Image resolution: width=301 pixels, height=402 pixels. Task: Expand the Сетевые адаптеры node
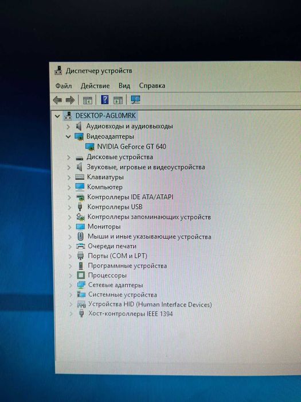tap(71, 285)
